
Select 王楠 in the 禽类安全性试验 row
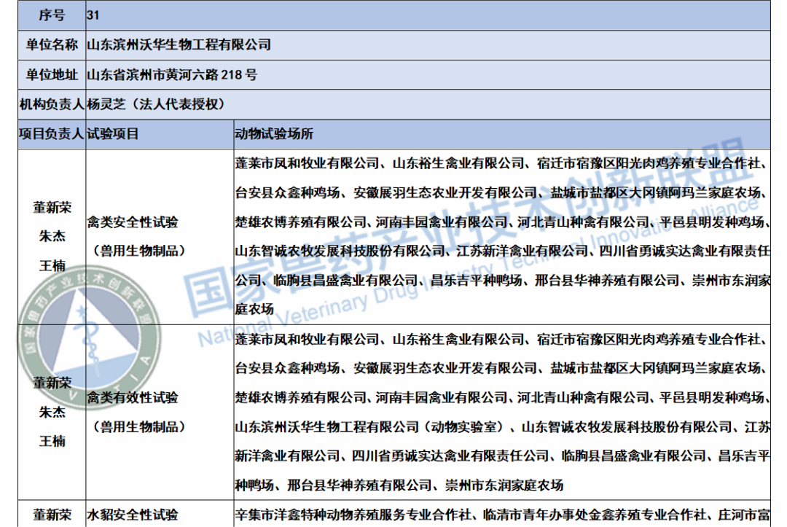coord(52,265)
